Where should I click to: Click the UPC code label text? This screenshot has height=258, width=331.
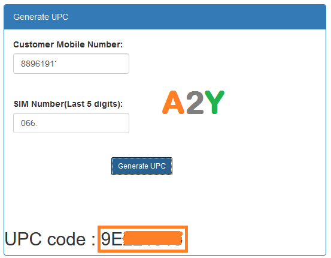pos(50,239)
